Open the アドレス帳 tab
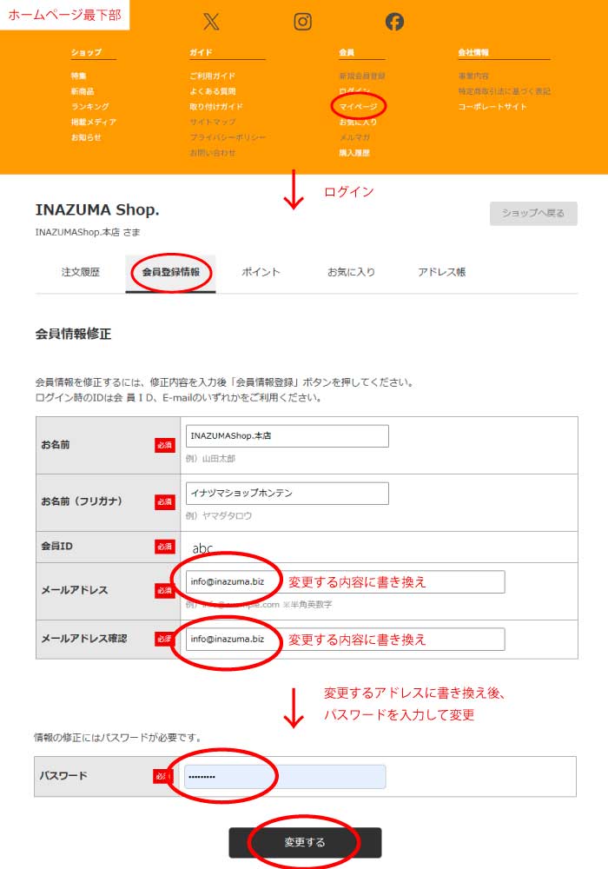Image resolution: width=608 pixels, height=869 pixels. 441,272
